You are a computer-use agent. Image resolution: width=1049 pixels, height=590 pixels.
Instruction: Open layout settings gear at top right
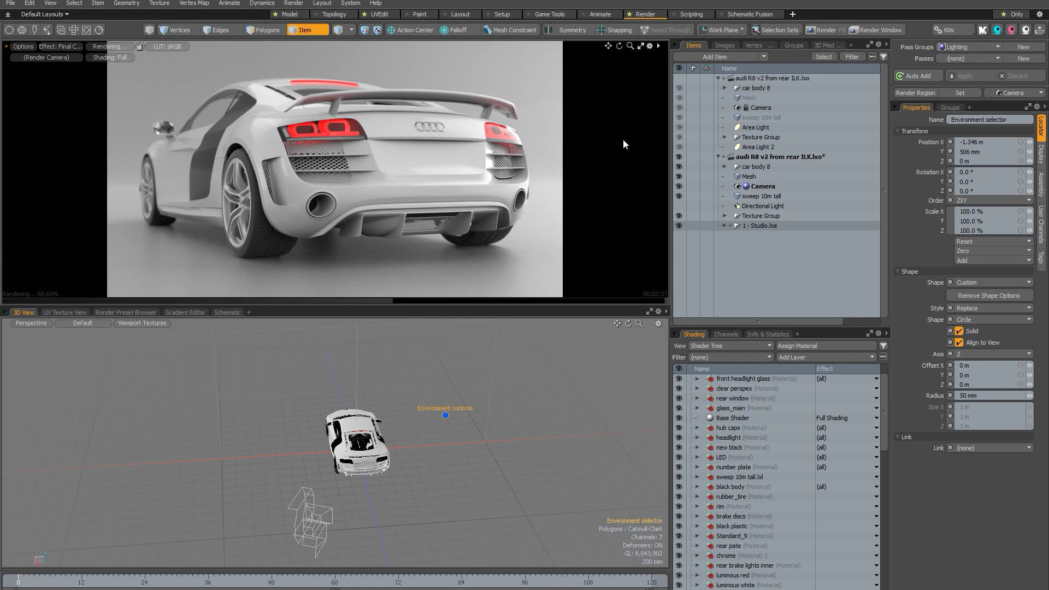[x=1040, y=14]
